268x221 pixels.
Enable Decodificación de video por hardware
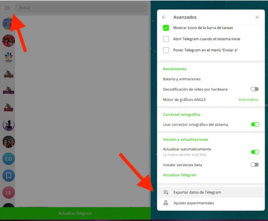coord(254,89)
